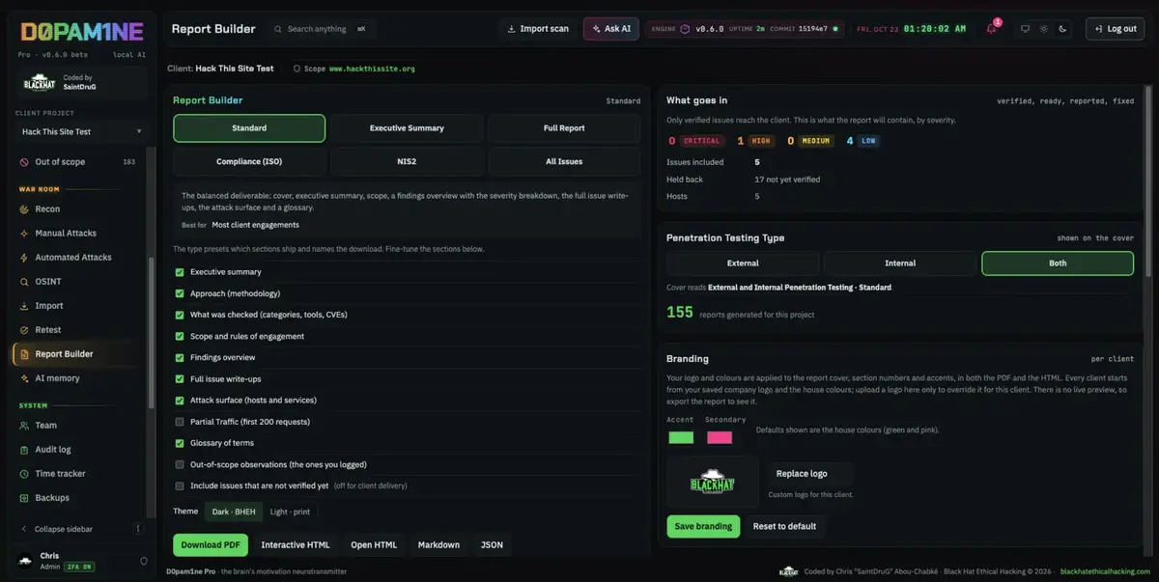Uncheck Executive summary section checkbox

tap(180, 272)
